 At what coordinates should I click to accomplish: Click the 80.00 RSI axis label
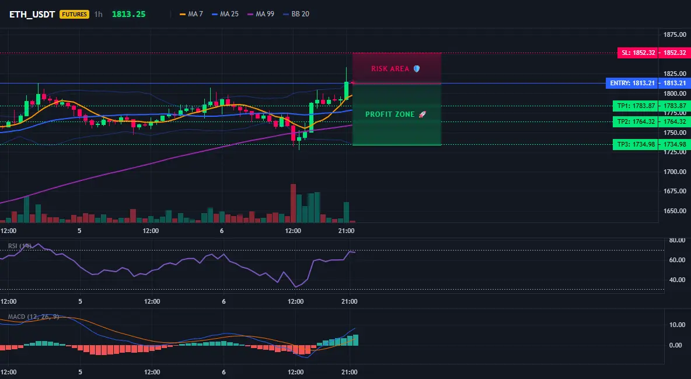pyautogui.click(x=678, y=241)
